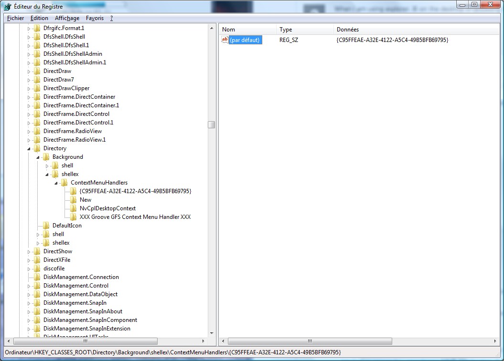Select the DirectFrame.DirectControl key
The width and height of the screenshot is (504, 361).
click(76, 114)
